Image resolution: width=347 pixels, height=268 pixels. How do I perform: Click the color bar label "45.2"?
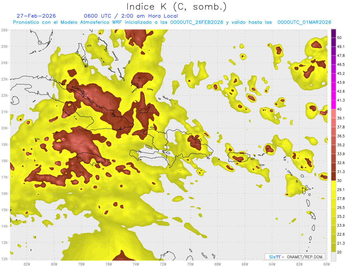pos(341,73)
